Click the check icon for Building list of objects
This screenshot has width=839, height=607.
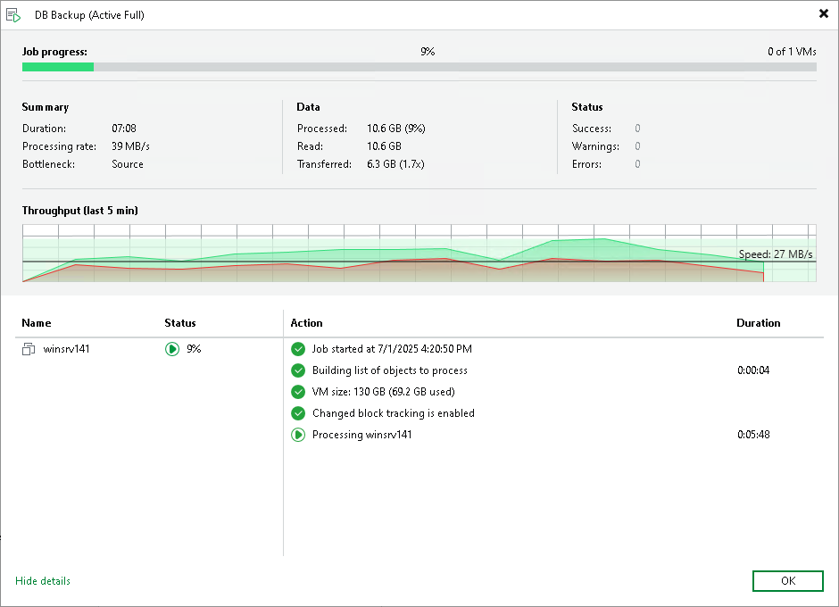point(298,370)
